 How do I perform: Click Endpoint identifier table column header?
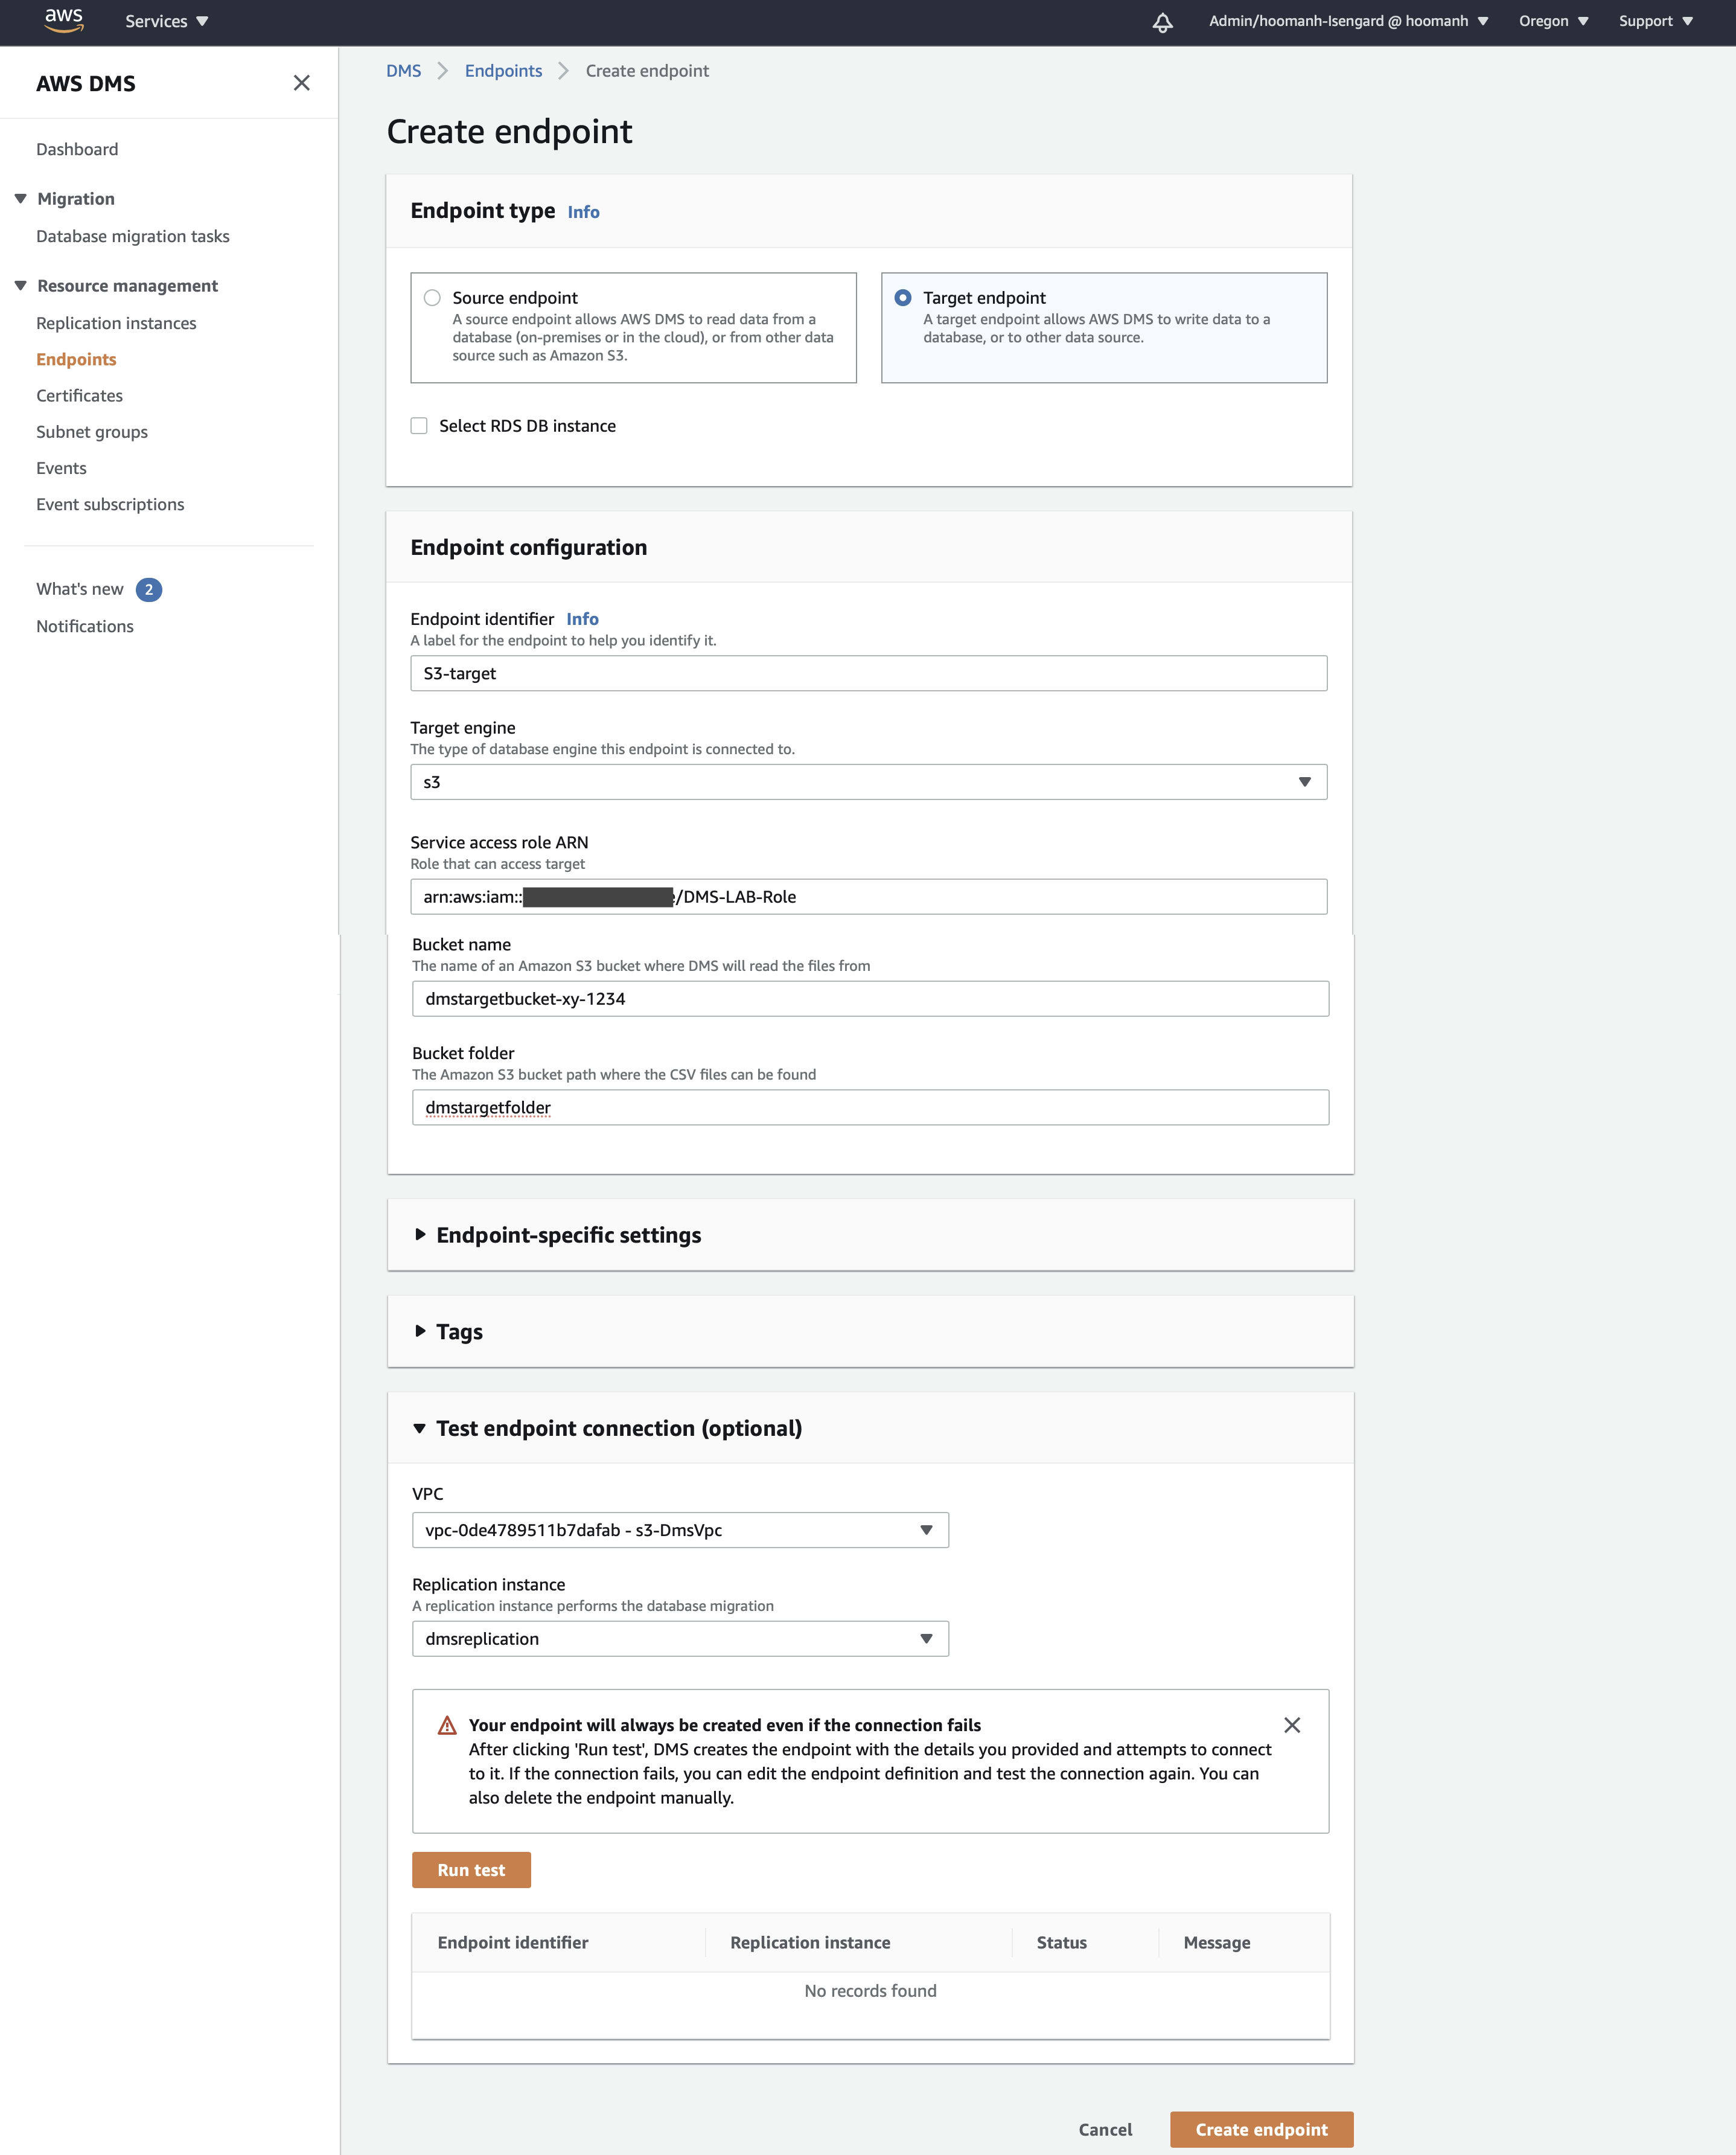pos(513,1943)
